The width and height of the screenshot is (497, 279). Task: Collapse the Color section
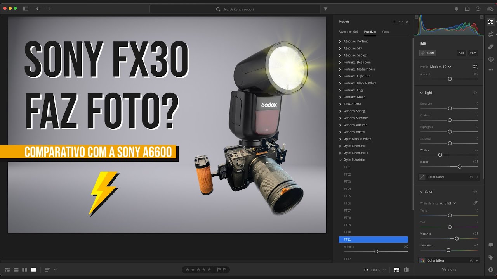click(x=422, y=192)
